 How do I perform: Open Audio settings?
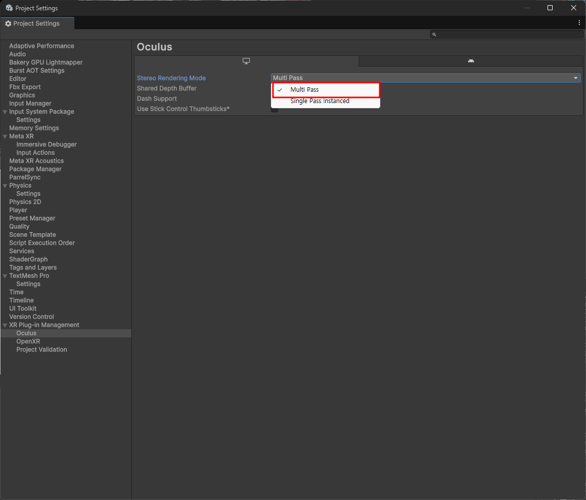pos(17,54)
